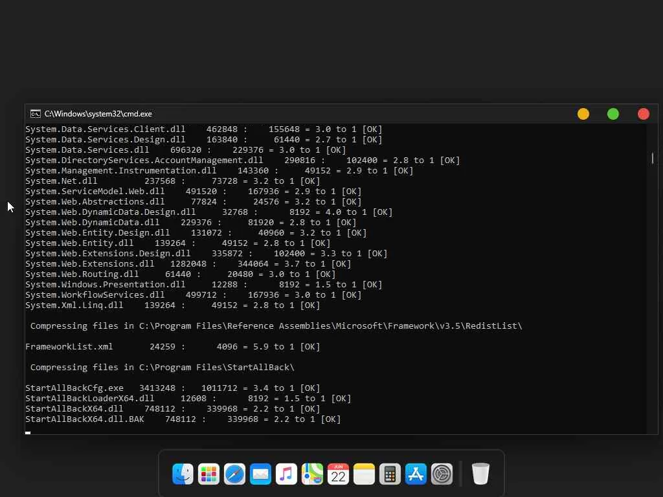The width and height of the screenshot is (663, 497).
Task: Click System.Web.Entity.dll line
Action: point(177,243)
